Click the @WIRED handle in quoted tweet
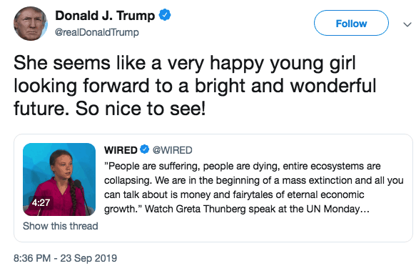Image resolution: width=416 pixels, height=266 pixels. click(x=173, y=150)
